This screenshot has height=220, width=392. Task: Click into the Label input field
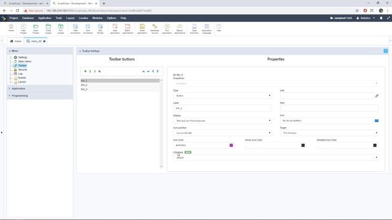(222, 108)
